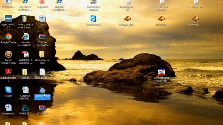
Task: Select the Responsiva usuarios PDF
Action: pyautogui.click(x=162, y=2)
